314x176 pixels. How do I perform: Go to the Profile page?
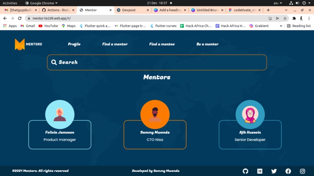tap(74, 44)
